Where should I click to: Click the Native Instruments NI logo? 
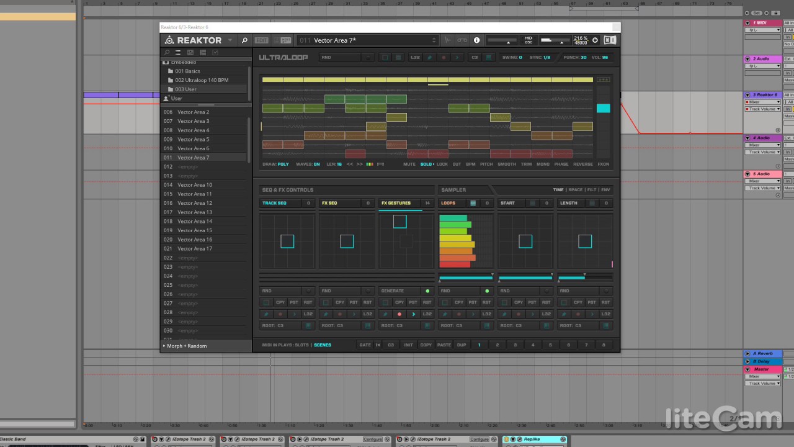point(610,40)
